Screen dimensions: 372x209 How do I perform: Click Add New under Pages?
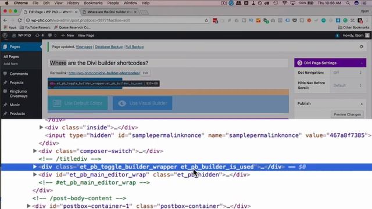tap(10, 64)
